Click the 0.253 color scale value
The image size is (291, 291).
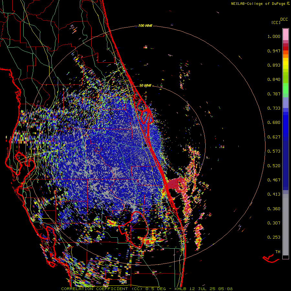coord(274,237)
